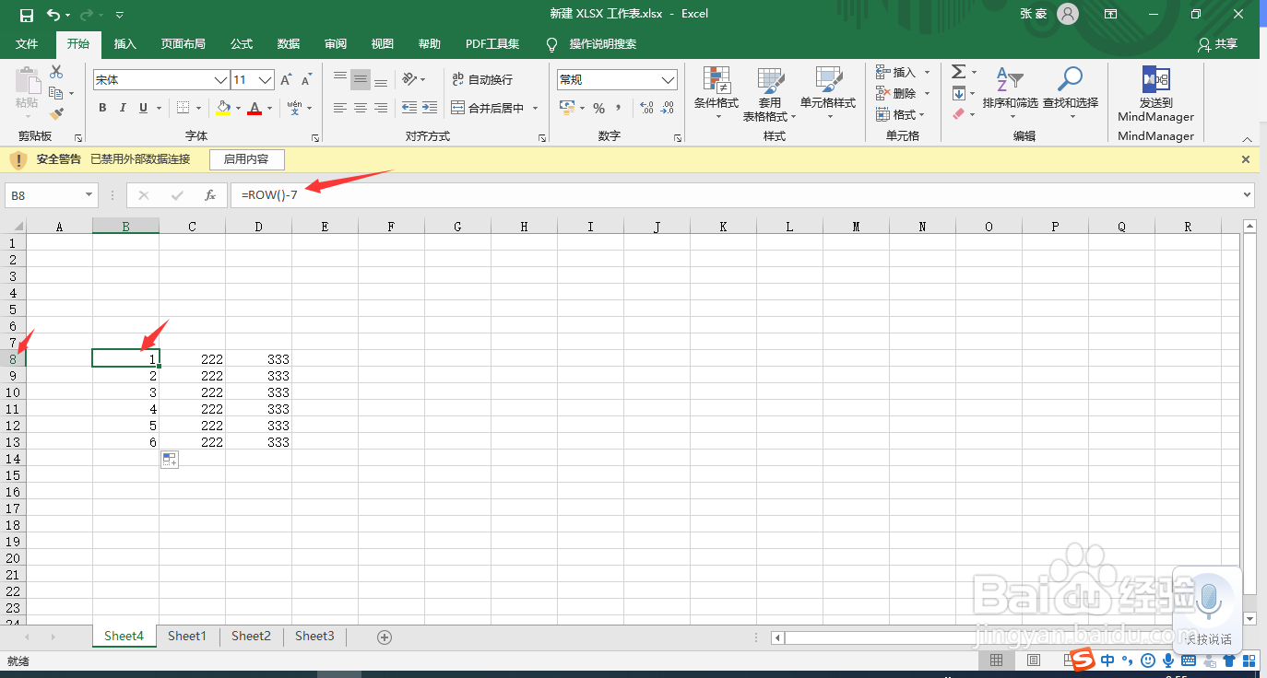Open 排序和筛选 sort and filter
Viewport: 1267px width, 678px height.
pyautogui.click(x=1011, y=94)
